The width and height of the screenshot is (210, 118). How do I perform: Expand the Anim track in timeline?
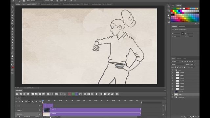16,106
